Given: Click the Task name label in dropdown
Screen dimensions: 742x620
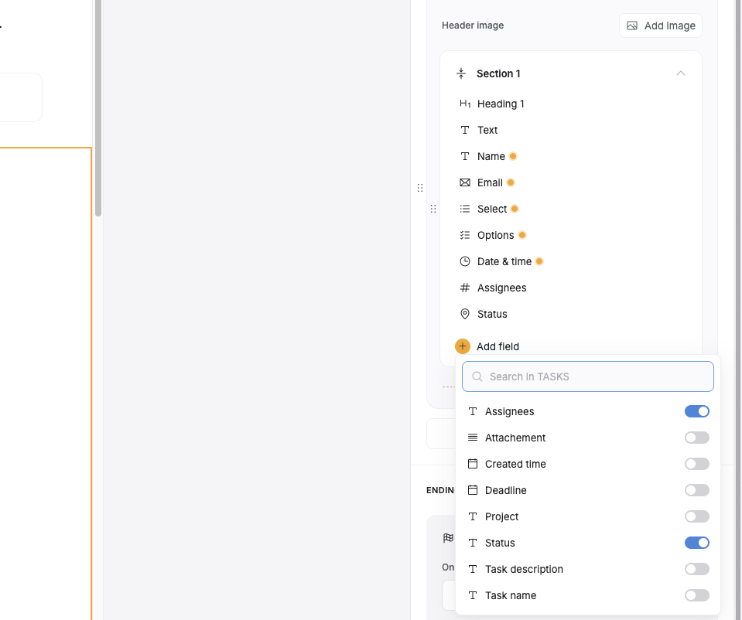Looking at the screenshot, I should [511, 595].
